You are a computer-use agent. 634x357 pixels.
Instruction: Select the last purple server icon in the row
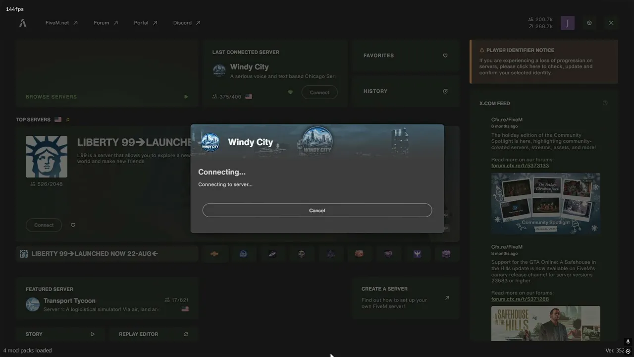tap(446, 254)
